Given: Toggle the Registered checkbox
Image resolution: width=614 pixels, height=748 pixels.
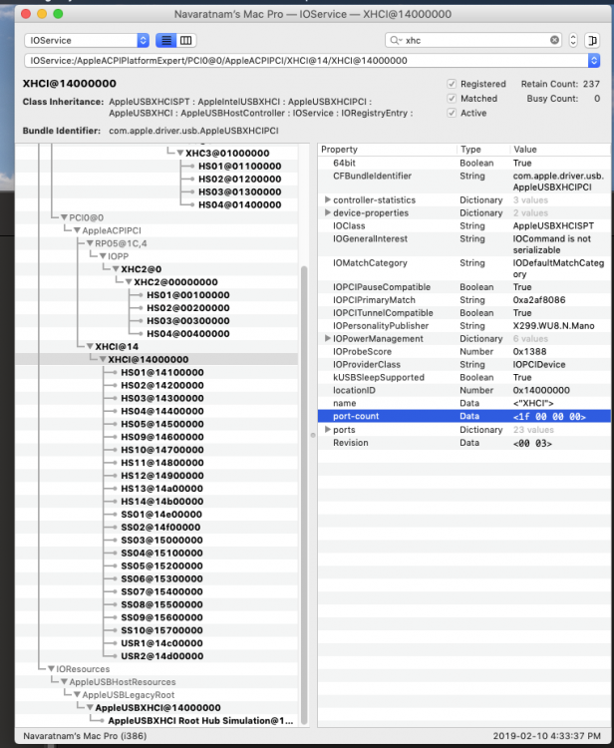Looking at the screenshot, I should click(x=452, y=84).
